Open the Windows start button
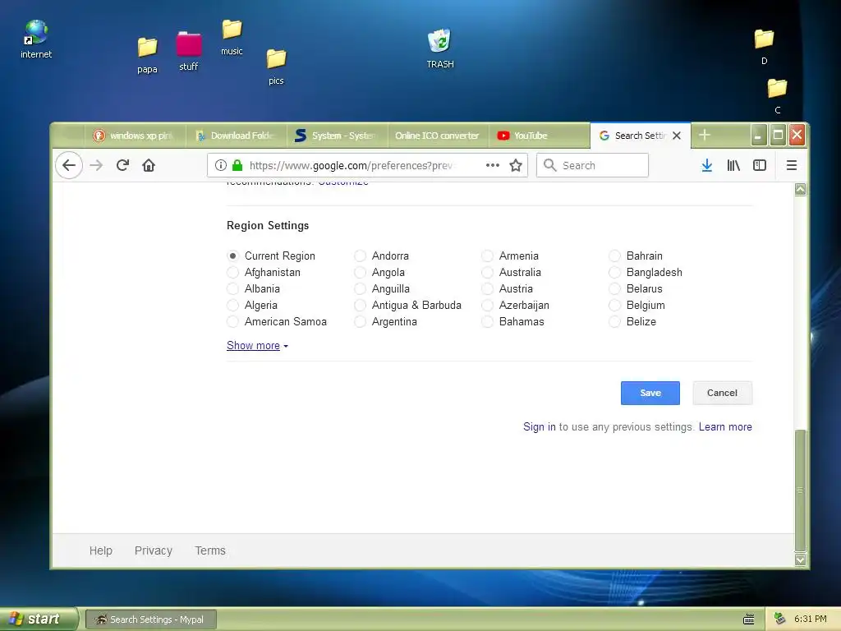This screenshot has height=631, width=841. 38,619
